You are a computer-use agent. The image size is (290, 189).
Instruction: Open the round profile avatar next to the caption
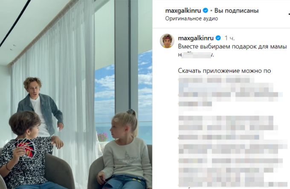(x=167, y=41)
